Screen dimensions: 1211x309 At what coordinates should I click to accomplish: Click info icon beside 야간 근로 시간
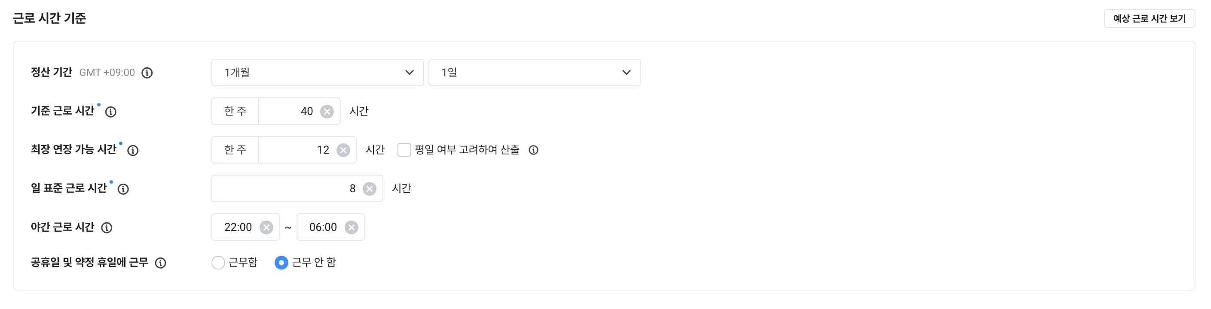[x=107, y=228]
